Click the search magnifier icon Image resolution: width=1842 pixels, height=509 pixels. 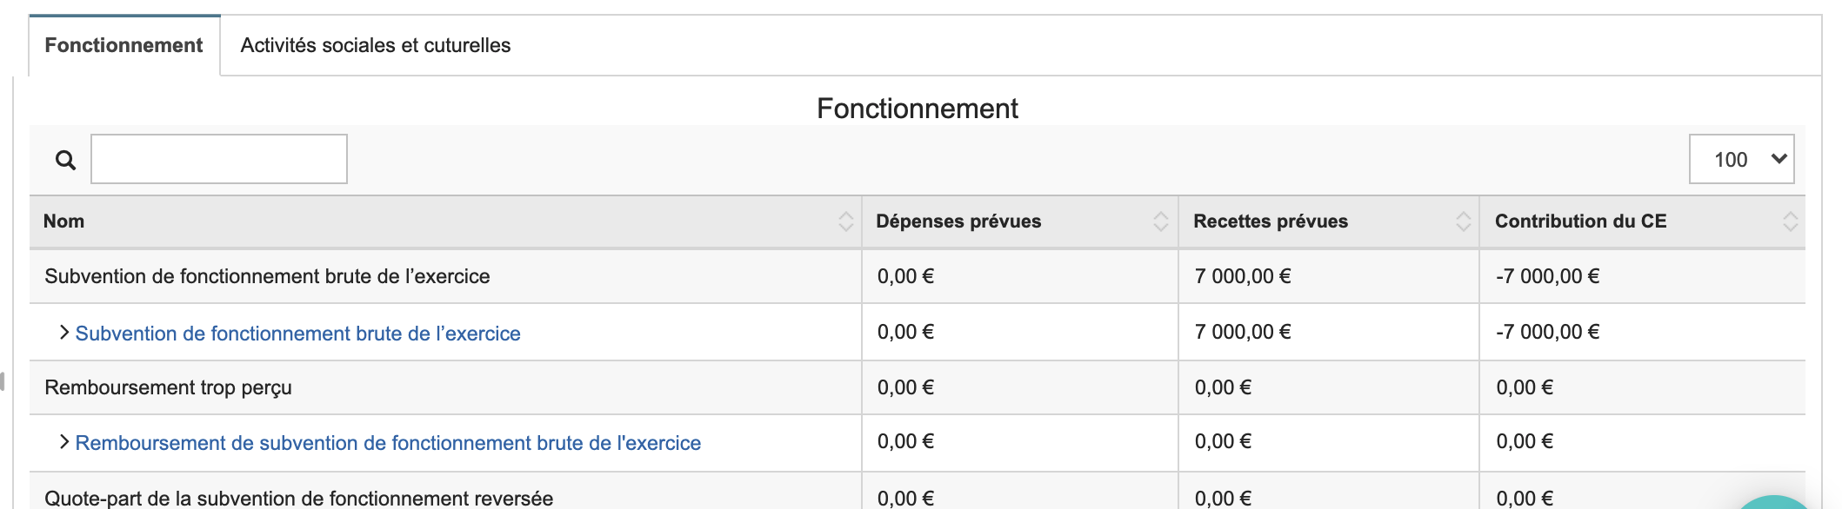(65, 160)
